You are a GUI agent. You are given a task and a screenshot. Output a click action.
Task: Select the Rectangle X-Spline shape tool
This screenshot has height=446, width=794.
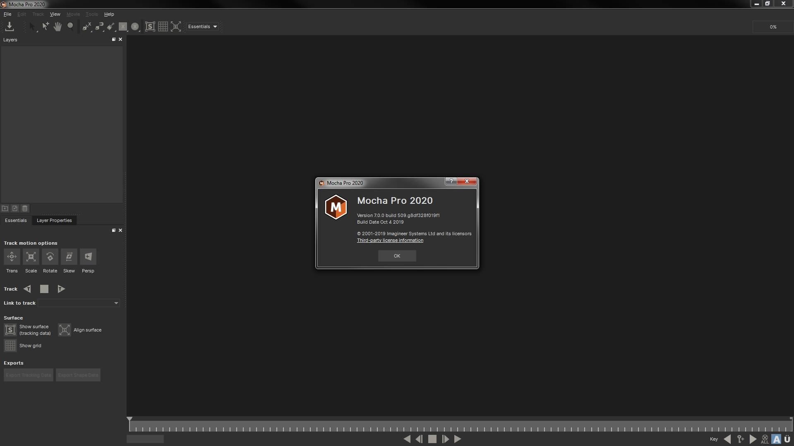(x=123, y=26)
